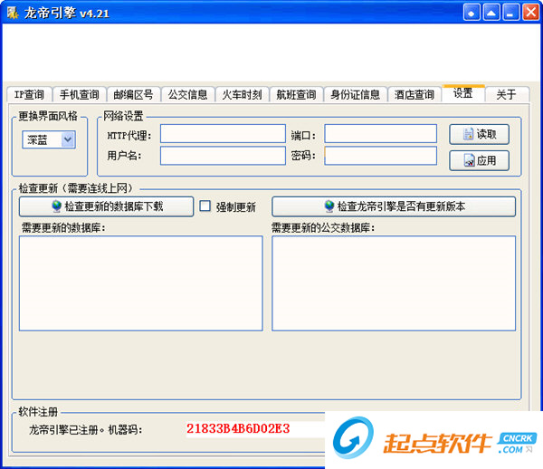
Task: Open the 酒店查询 tab
Action: pos(414,94)
